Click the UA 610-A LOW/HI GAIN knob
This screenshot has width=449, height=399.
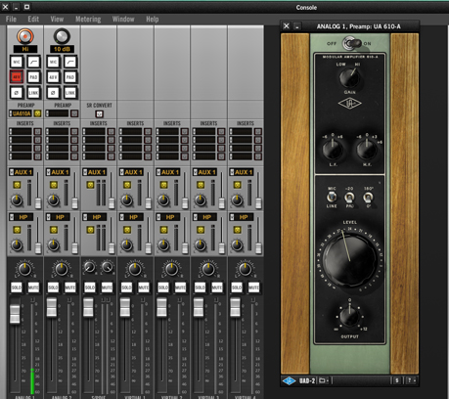[349, 78]
